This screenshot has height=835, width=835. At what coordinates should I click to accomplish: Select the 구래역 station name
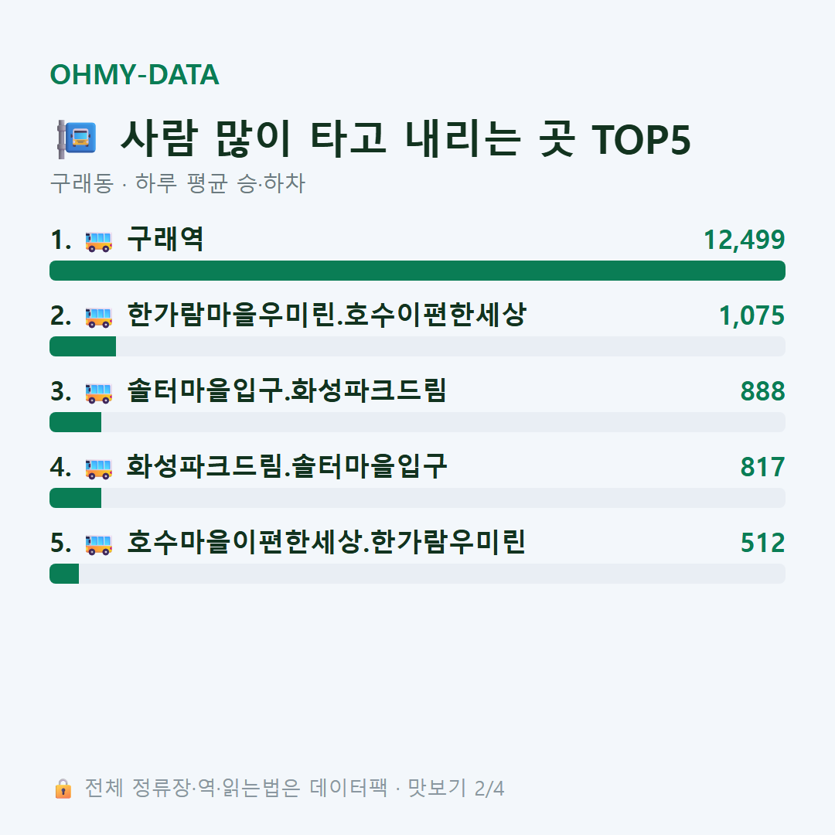pyautogui.click(x=165, y=239)
